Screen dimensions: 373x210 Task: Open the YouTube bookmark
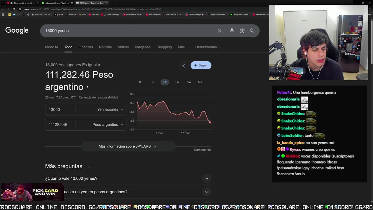(94, 15)
